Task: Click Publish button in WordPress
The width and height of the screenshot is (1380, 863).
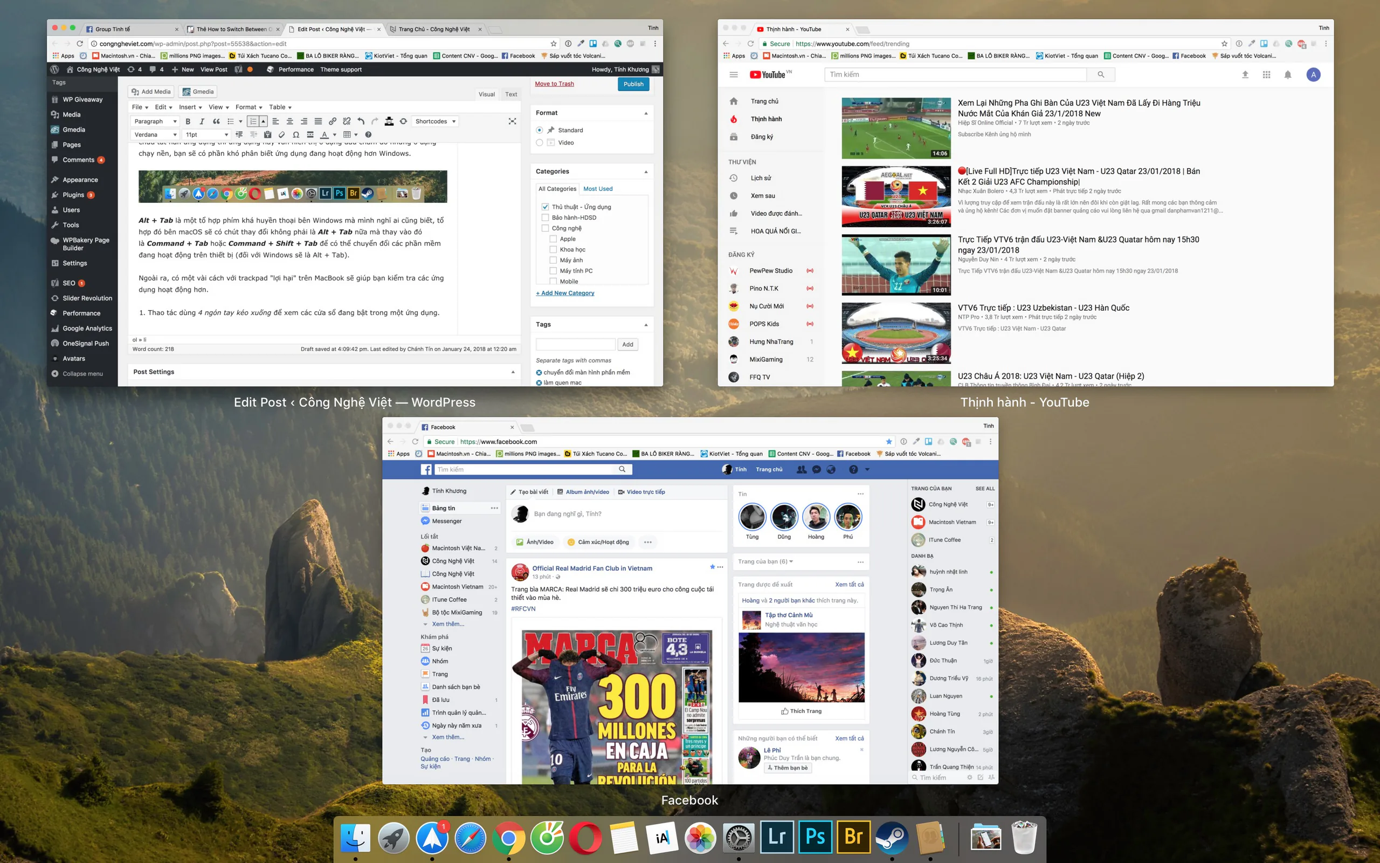Action: pyautogui.click(x=633, y=84)
